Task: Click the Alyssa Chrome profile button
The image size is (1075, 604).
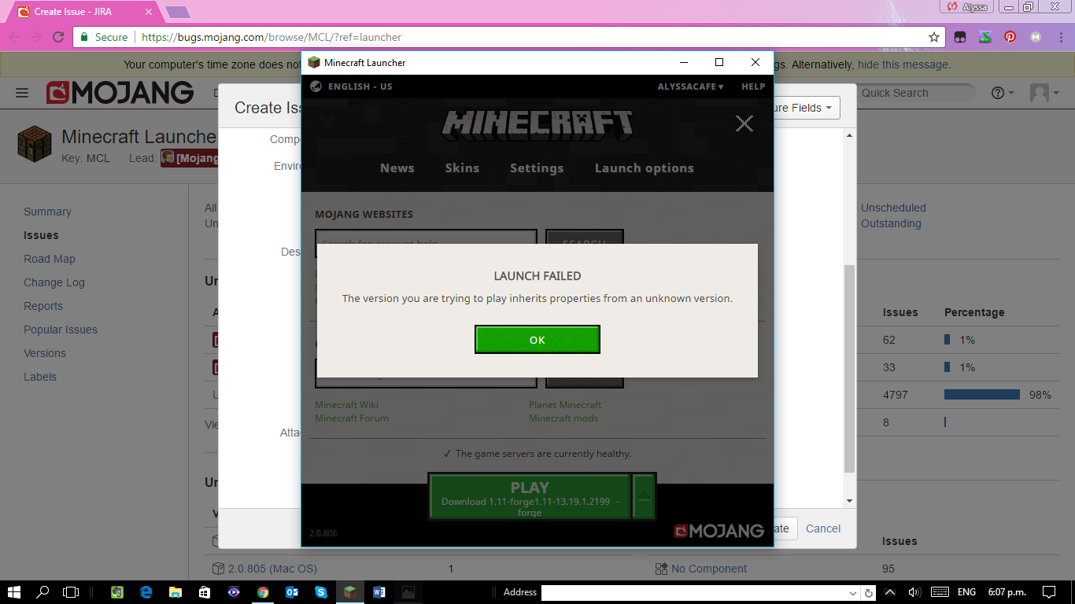Action: pyautogui.click(x=967, y=7)
